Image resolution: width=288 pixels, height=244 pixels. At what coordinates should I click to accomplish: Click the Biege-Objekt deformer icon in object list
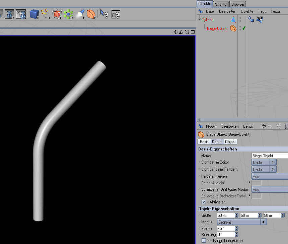[233, 28]
